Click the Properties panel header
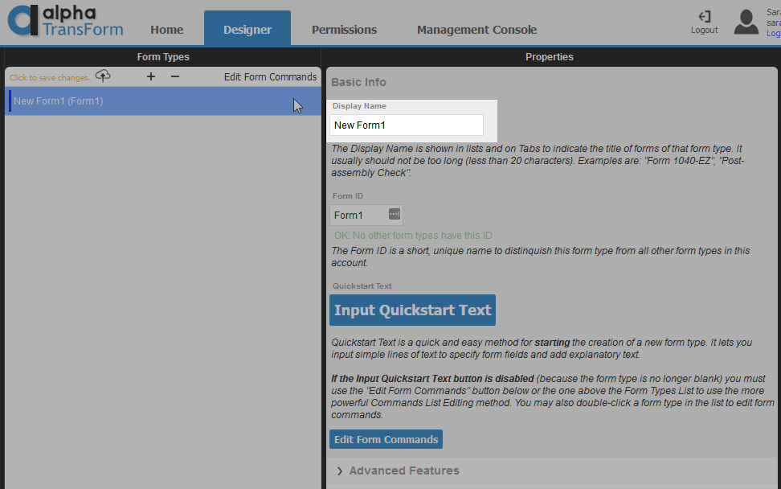This screenshot has width=781, height=489. [550, 57]
